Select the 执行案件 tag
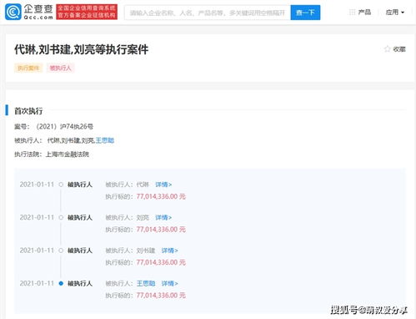 [28, 68]
